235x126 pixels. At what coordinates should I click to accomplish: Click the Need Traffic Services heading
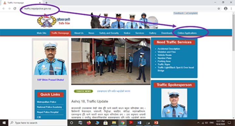[x=174, y=42]
